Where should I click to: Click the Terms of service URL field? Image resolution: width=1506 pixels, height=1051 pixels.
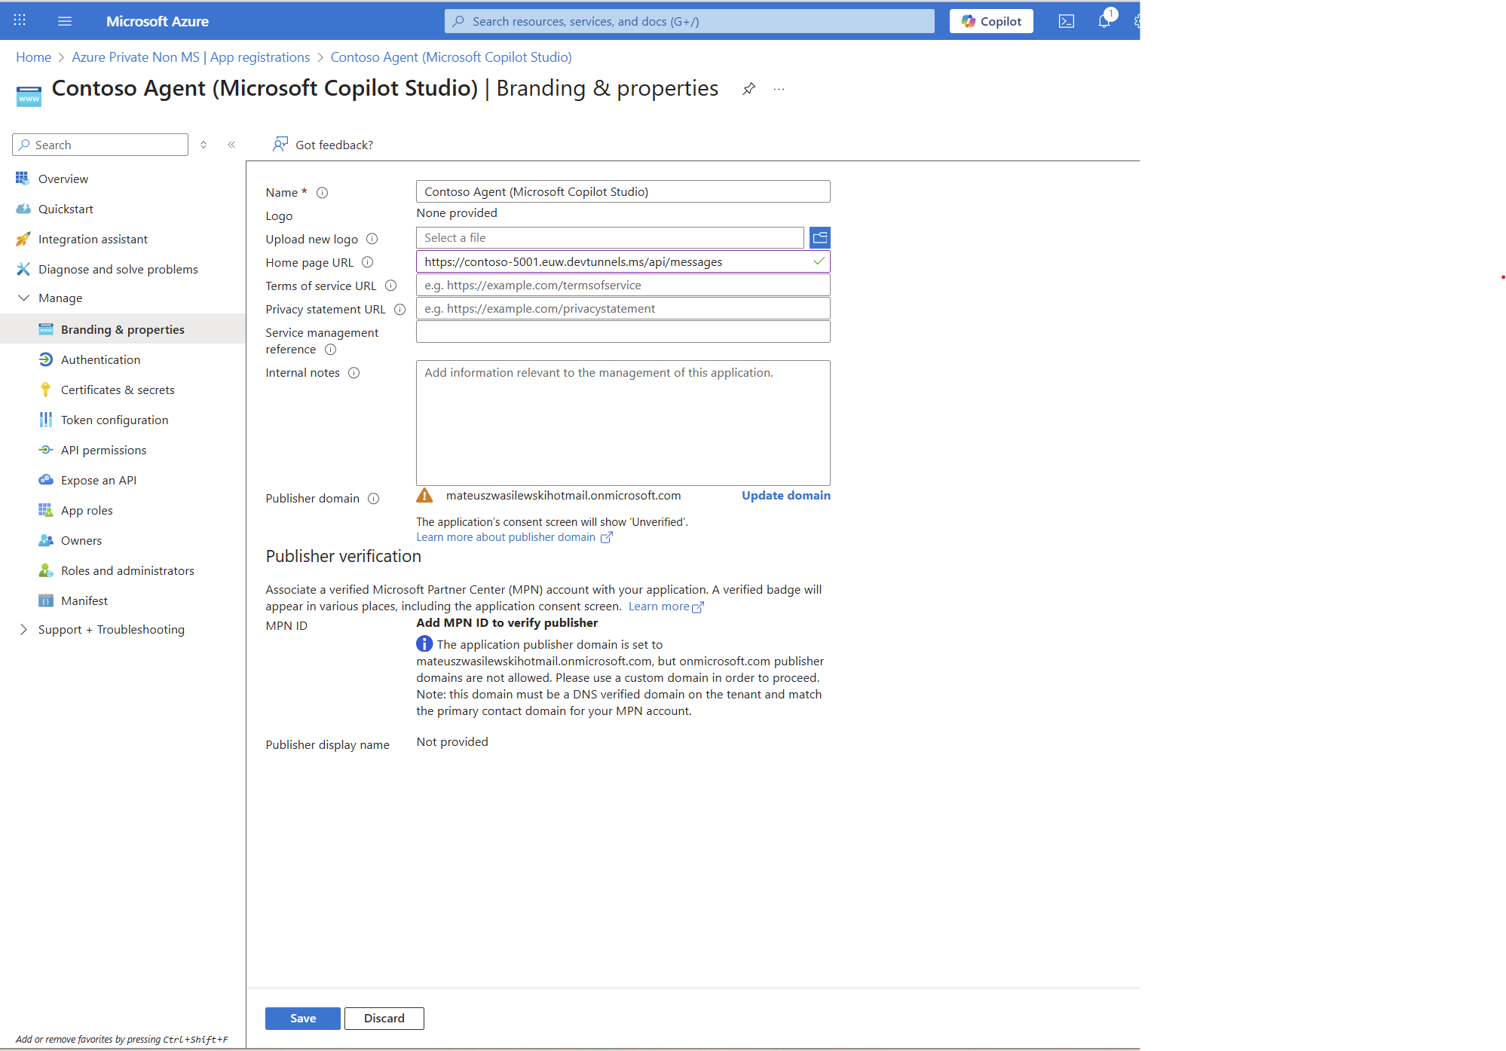pos(623,285)
